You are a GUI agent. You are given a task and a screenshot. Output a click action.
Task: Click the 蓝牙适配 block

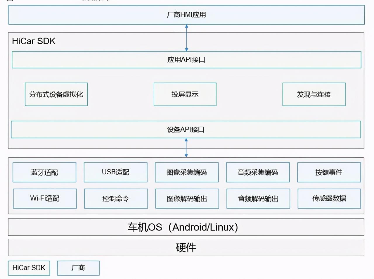[44, 172]
